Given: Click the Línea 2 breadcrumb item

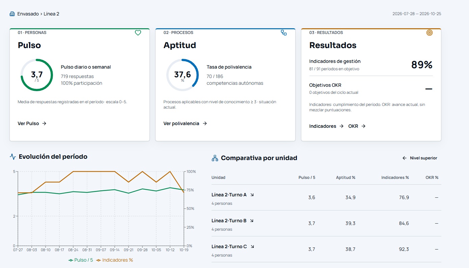Looking at the screenshot, I should (x=51, y=14).
